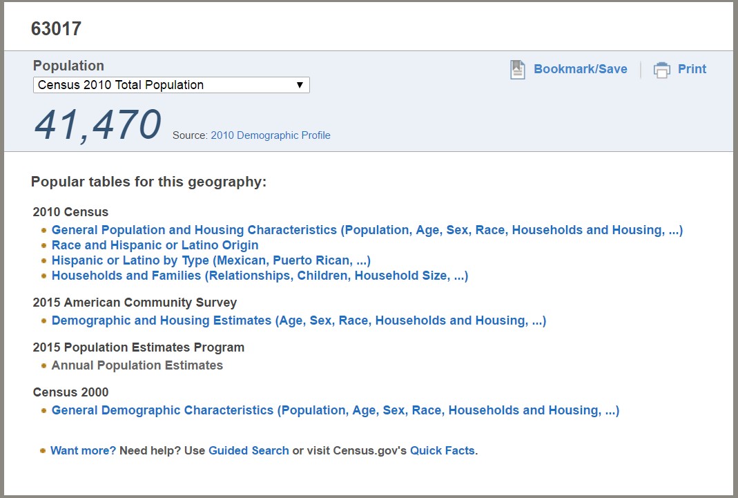Select a different population dataset from the combo box
The height and width of the screenshot is (498, 738).
click(171, 85)
